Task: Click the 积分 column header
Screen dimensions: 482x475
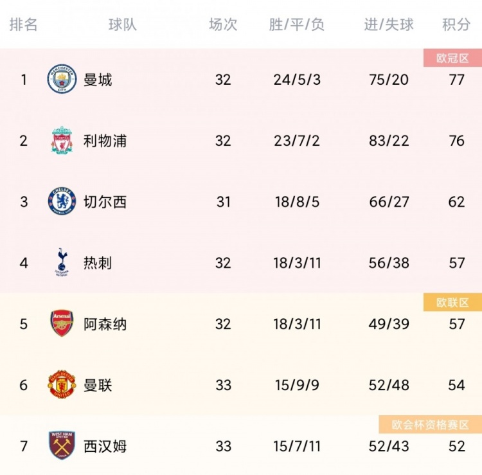Action: (x=456, y=24)
